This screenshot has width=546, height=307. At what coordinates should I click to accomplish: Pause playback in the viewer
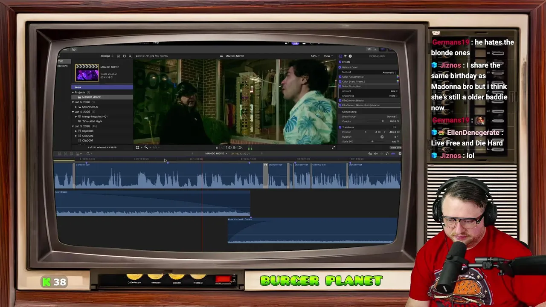[x=217, y=148]
